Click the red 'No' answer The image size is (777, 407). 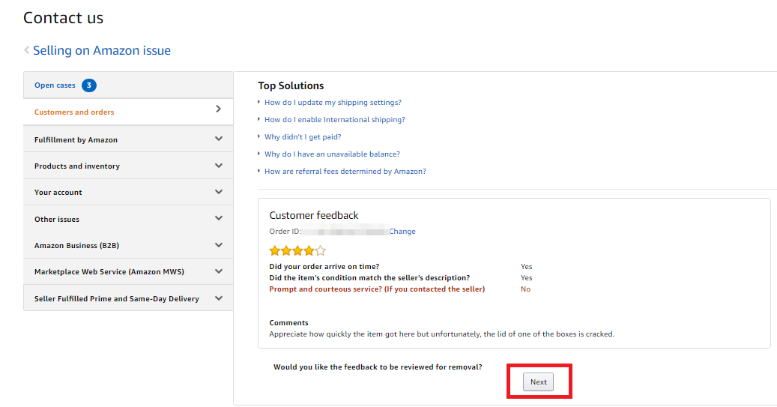(525, 289)
